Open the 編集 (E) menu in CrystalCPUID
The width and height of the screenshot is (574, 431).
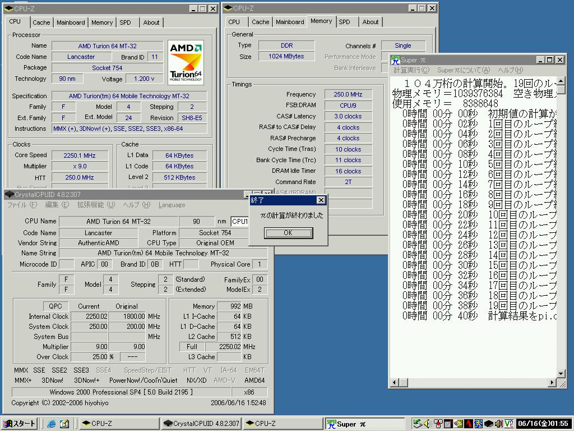[x=57, y=205]
